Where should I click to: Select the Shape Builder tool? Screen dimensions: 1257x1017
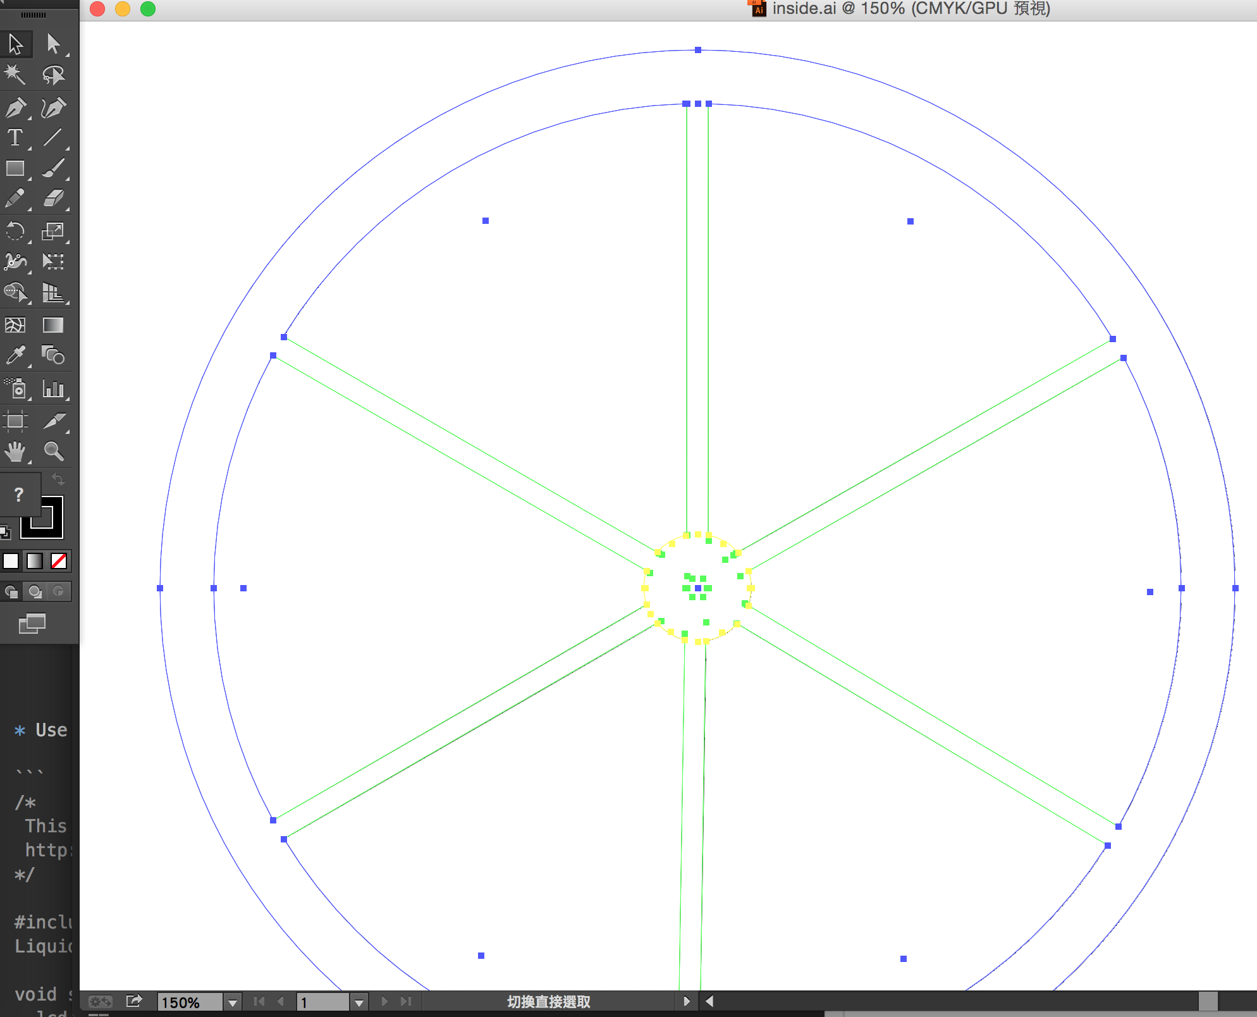pyautogui.click(x=16, y=292)
